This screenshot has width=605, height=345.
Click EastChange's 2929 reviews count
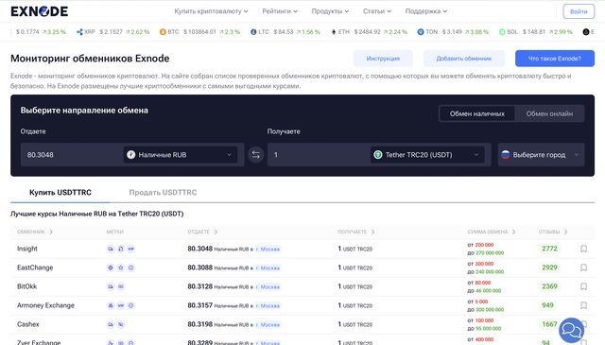coord(549,267)
